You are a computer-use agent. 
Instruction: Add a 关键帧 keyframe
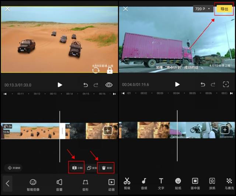pyautogui.click(x=14, y=168)
